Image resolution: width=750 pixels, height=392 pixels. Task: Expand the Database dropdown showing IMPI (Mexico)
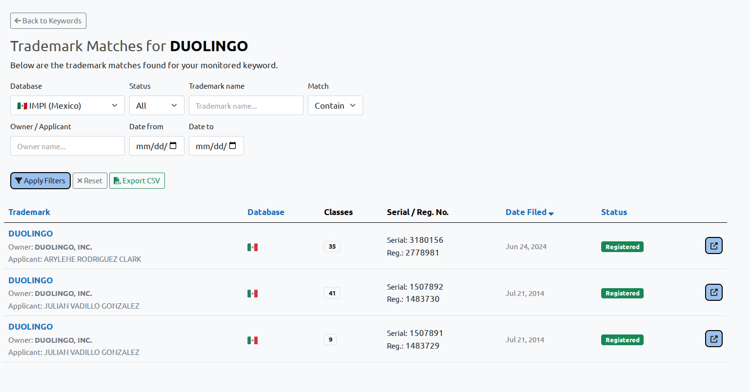point(67,106)
